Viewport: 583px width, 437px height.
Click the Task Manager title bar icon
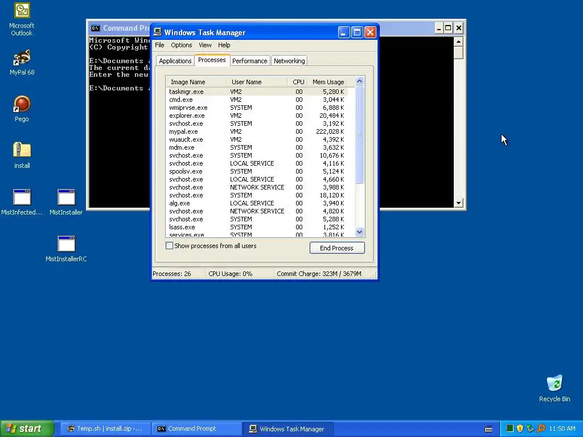pyautogui.click(x=158, y=32)
